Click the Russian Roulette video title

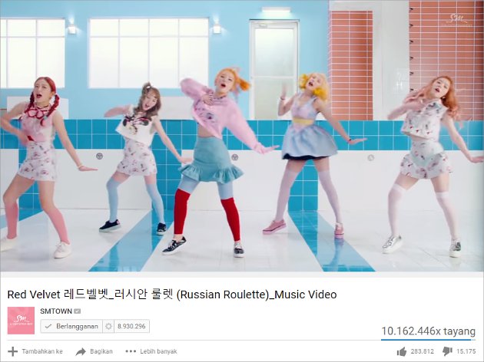pos(172,295)
